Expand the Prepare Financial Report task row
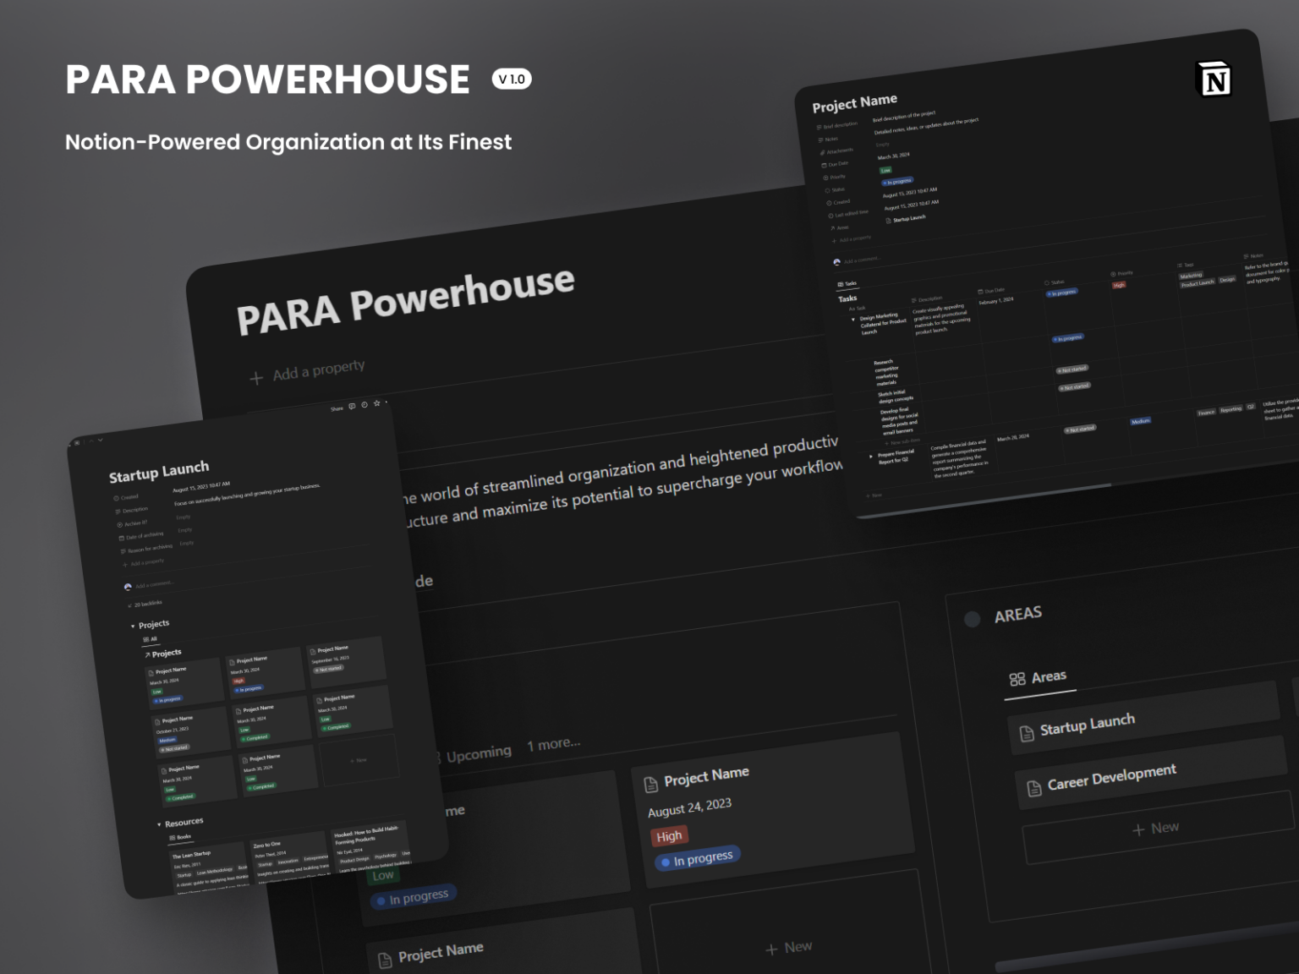Viewport: 1299px width, 974px height. 871,457
